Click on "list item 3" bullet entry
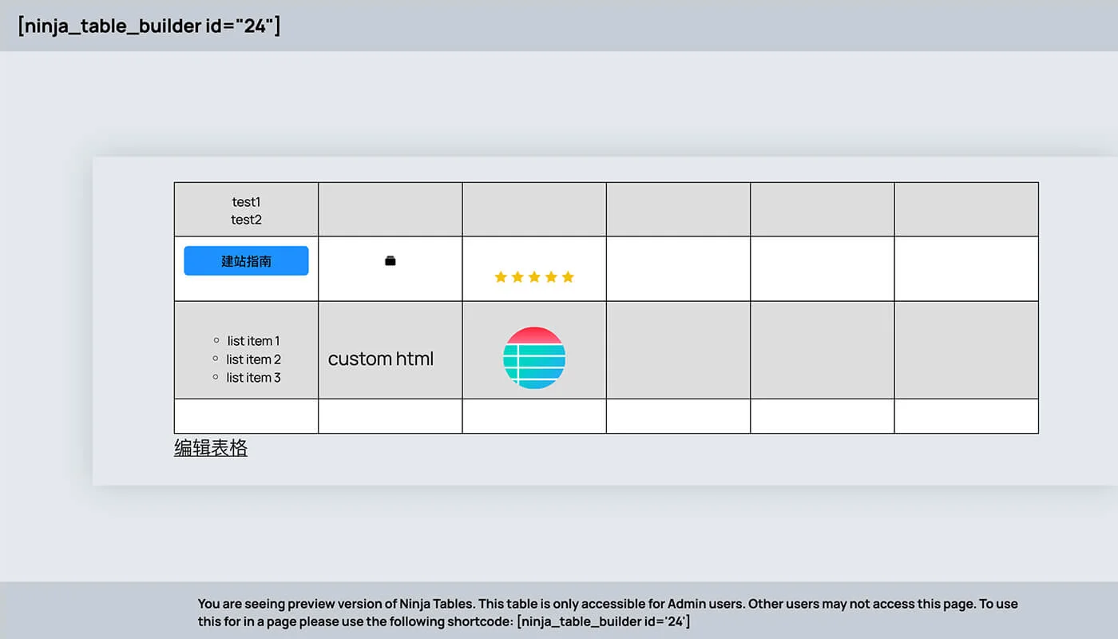Screen dimensions: 1118x639 [253, 378]
